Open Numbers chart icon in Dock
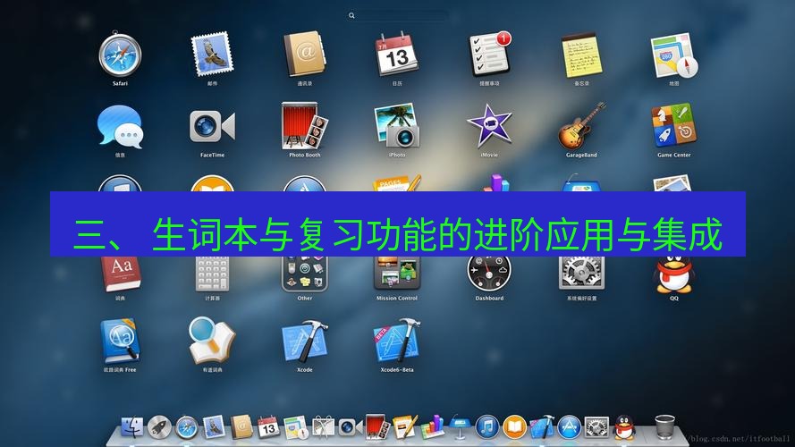Screen dimensions: 795x447 (433, 426)
